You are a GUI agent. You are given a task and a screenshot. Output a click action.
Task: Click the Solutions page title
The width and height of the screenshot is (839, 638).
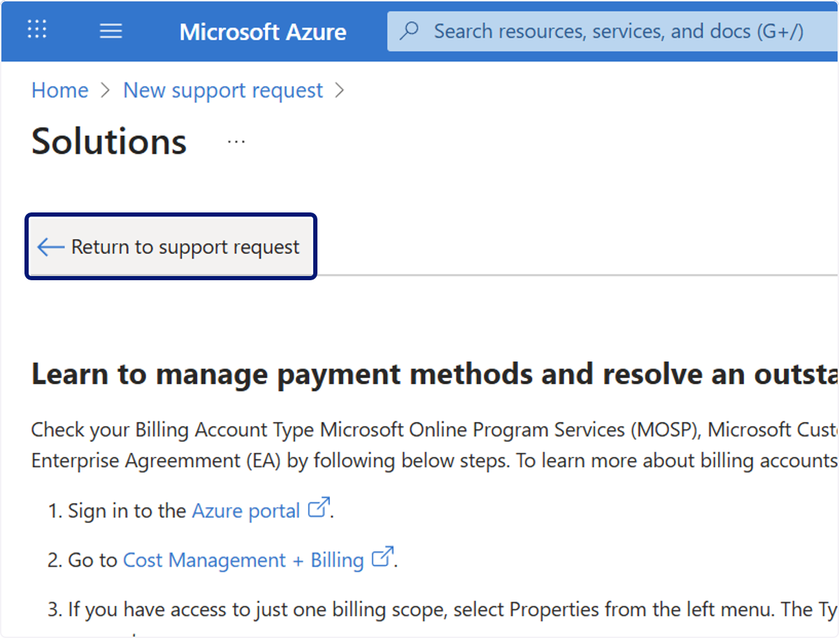[x=109, y=141]
